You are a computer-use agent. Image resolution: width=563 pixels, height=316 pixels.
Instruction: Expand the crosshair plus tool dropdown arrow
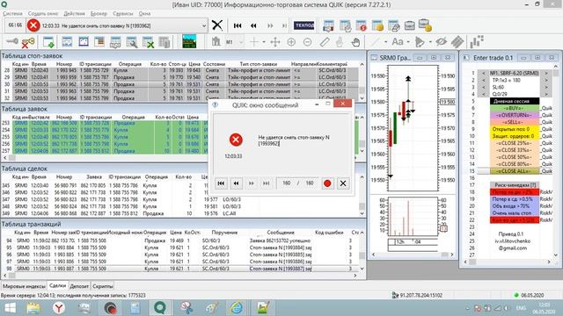264,42
